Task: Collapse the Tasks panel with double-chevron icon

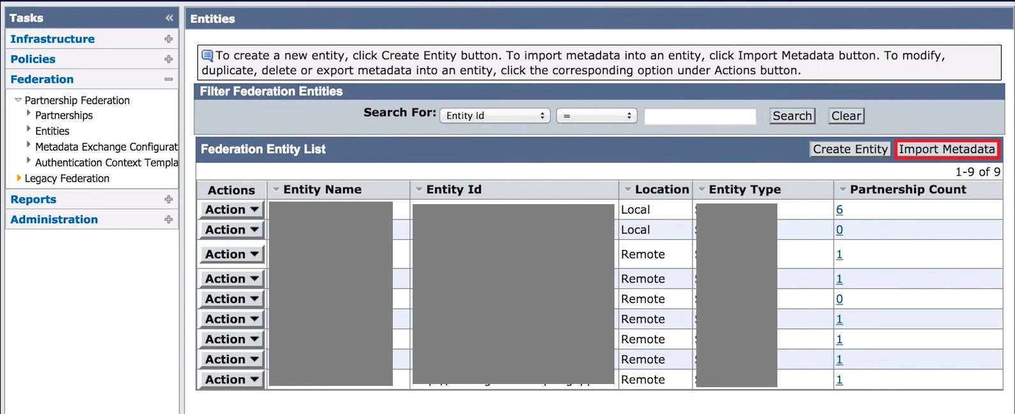Action: [x=169, y=18]
